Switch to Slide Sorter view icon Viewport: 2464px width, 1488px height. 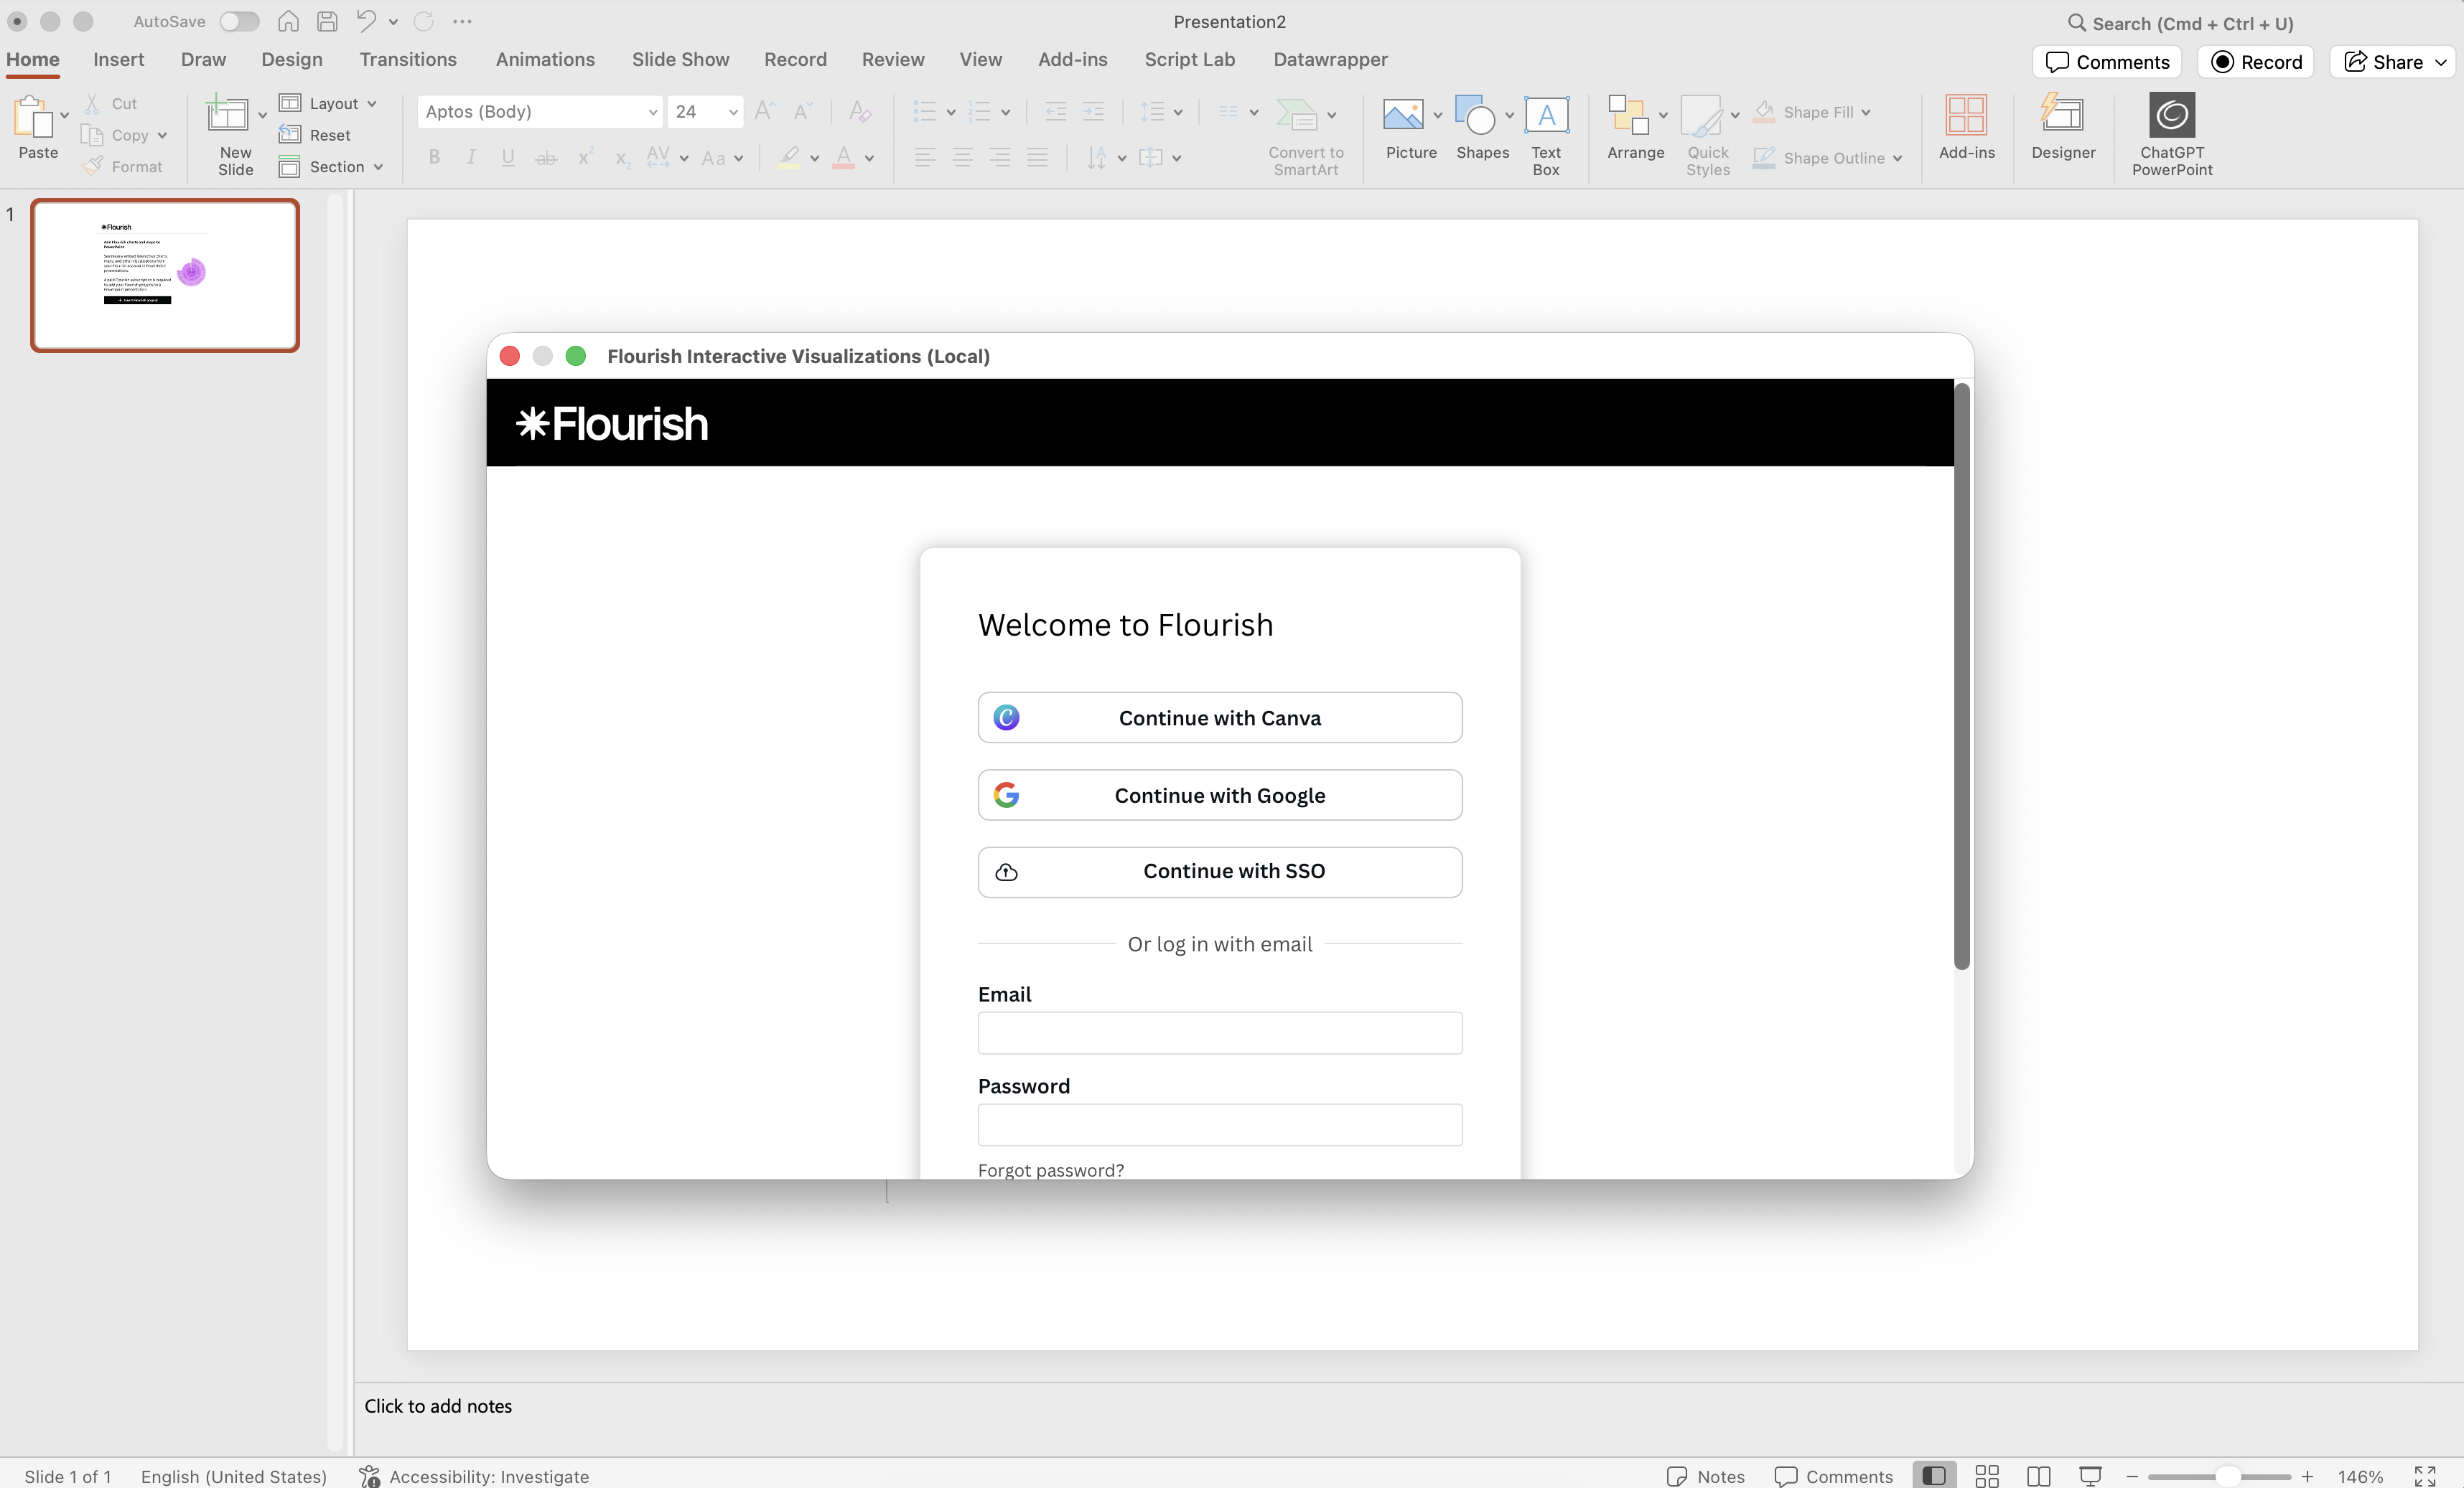(x=1987, y=1476)
